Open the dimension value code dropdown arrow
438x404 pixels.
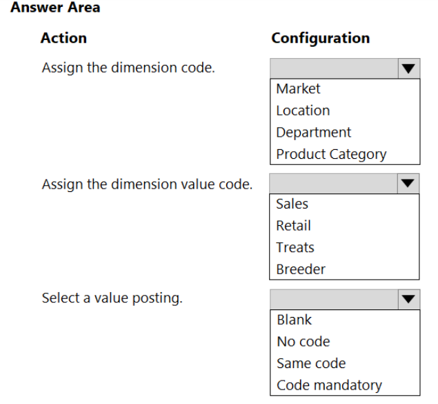click(408, 184)
